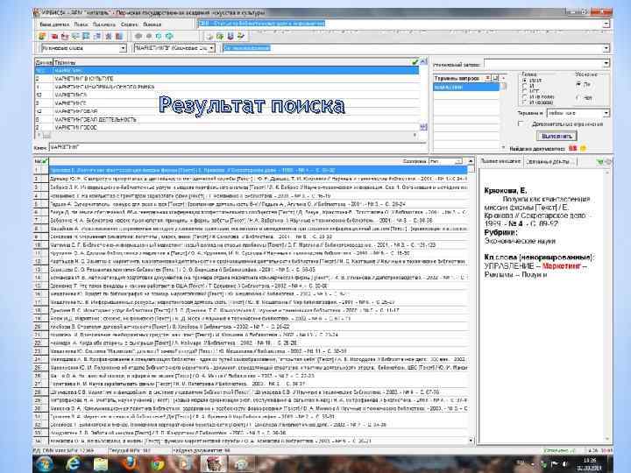
Task: Switch to Полное описание tab
Action: click(500, 161)
